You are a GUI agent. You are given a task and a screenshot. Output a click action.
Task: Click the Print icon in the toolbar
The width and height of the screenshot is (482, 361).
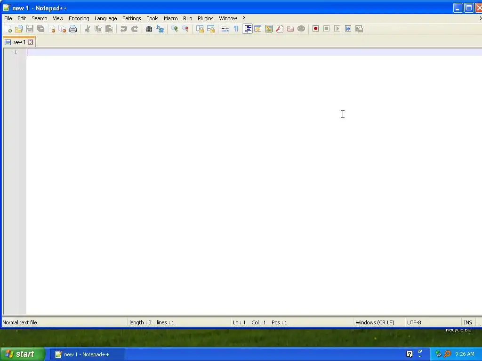pyautogui.click(x=73, y=29)
